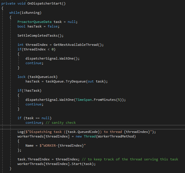
Task: Click the 'Dispatching task' string text
Action: click(46, 132)
